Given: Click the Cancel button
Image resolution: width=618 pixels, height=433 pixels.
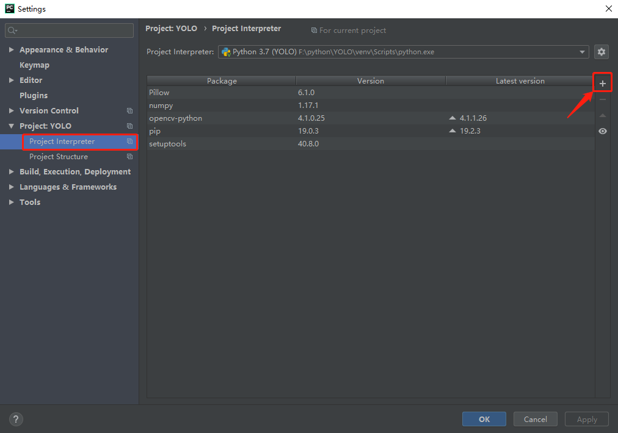Looking at the screenshot, I should (x=535, y=419).
